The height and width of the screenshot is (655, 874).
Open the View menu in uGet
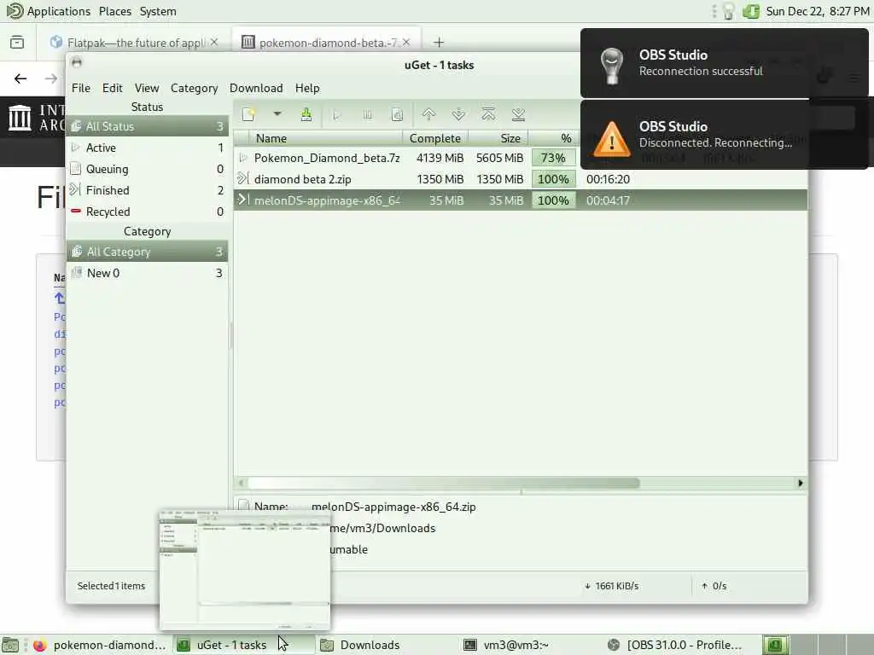click(147, 88)
